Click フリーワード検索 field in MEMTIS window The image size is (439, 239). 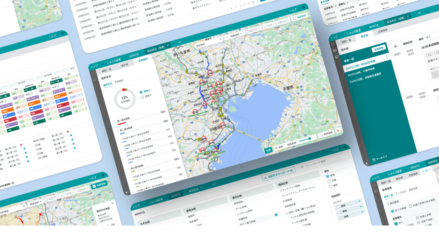point(324,161)
